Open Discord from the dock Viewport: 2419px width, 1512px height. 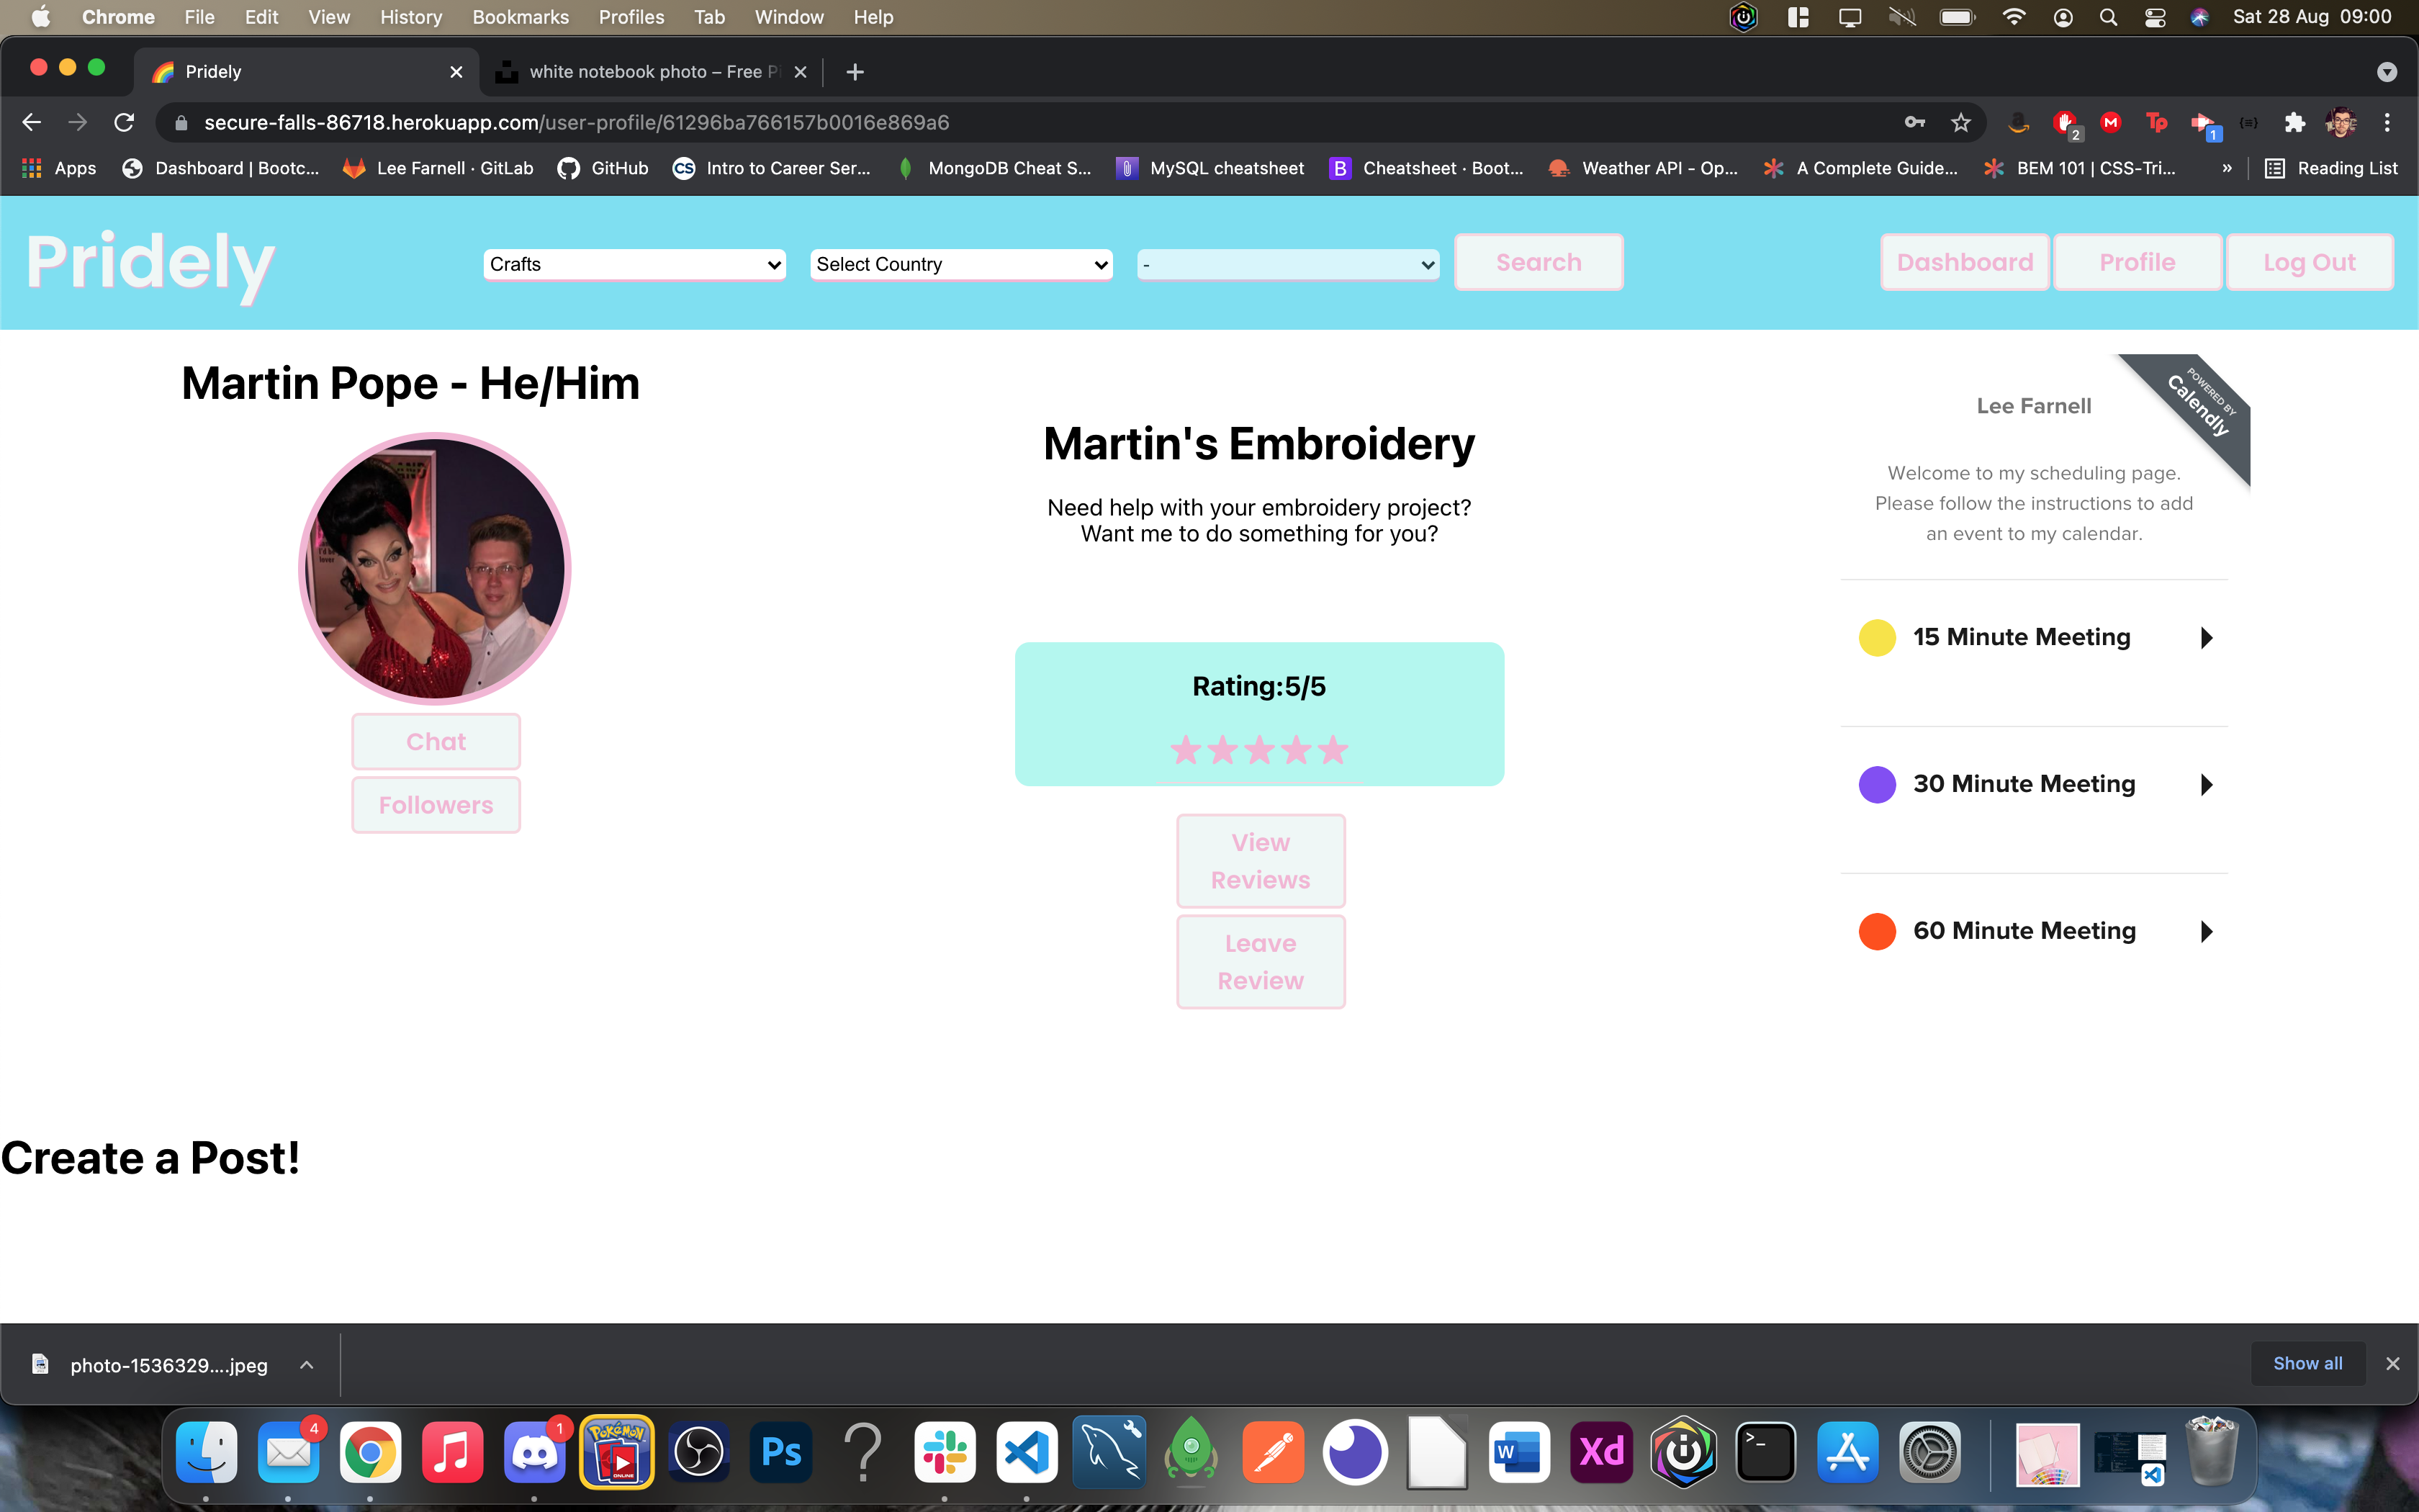coord(535,1452)
